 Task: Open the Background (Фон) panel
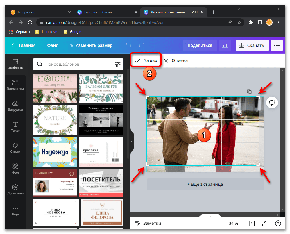pos(15,169)
